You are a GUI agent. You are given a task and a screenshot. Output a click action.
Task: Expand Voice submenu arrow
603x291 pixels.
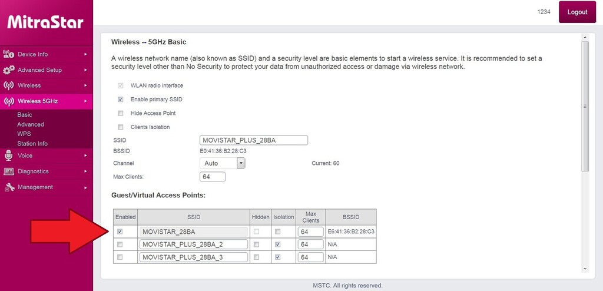click(x=86, y=156)
